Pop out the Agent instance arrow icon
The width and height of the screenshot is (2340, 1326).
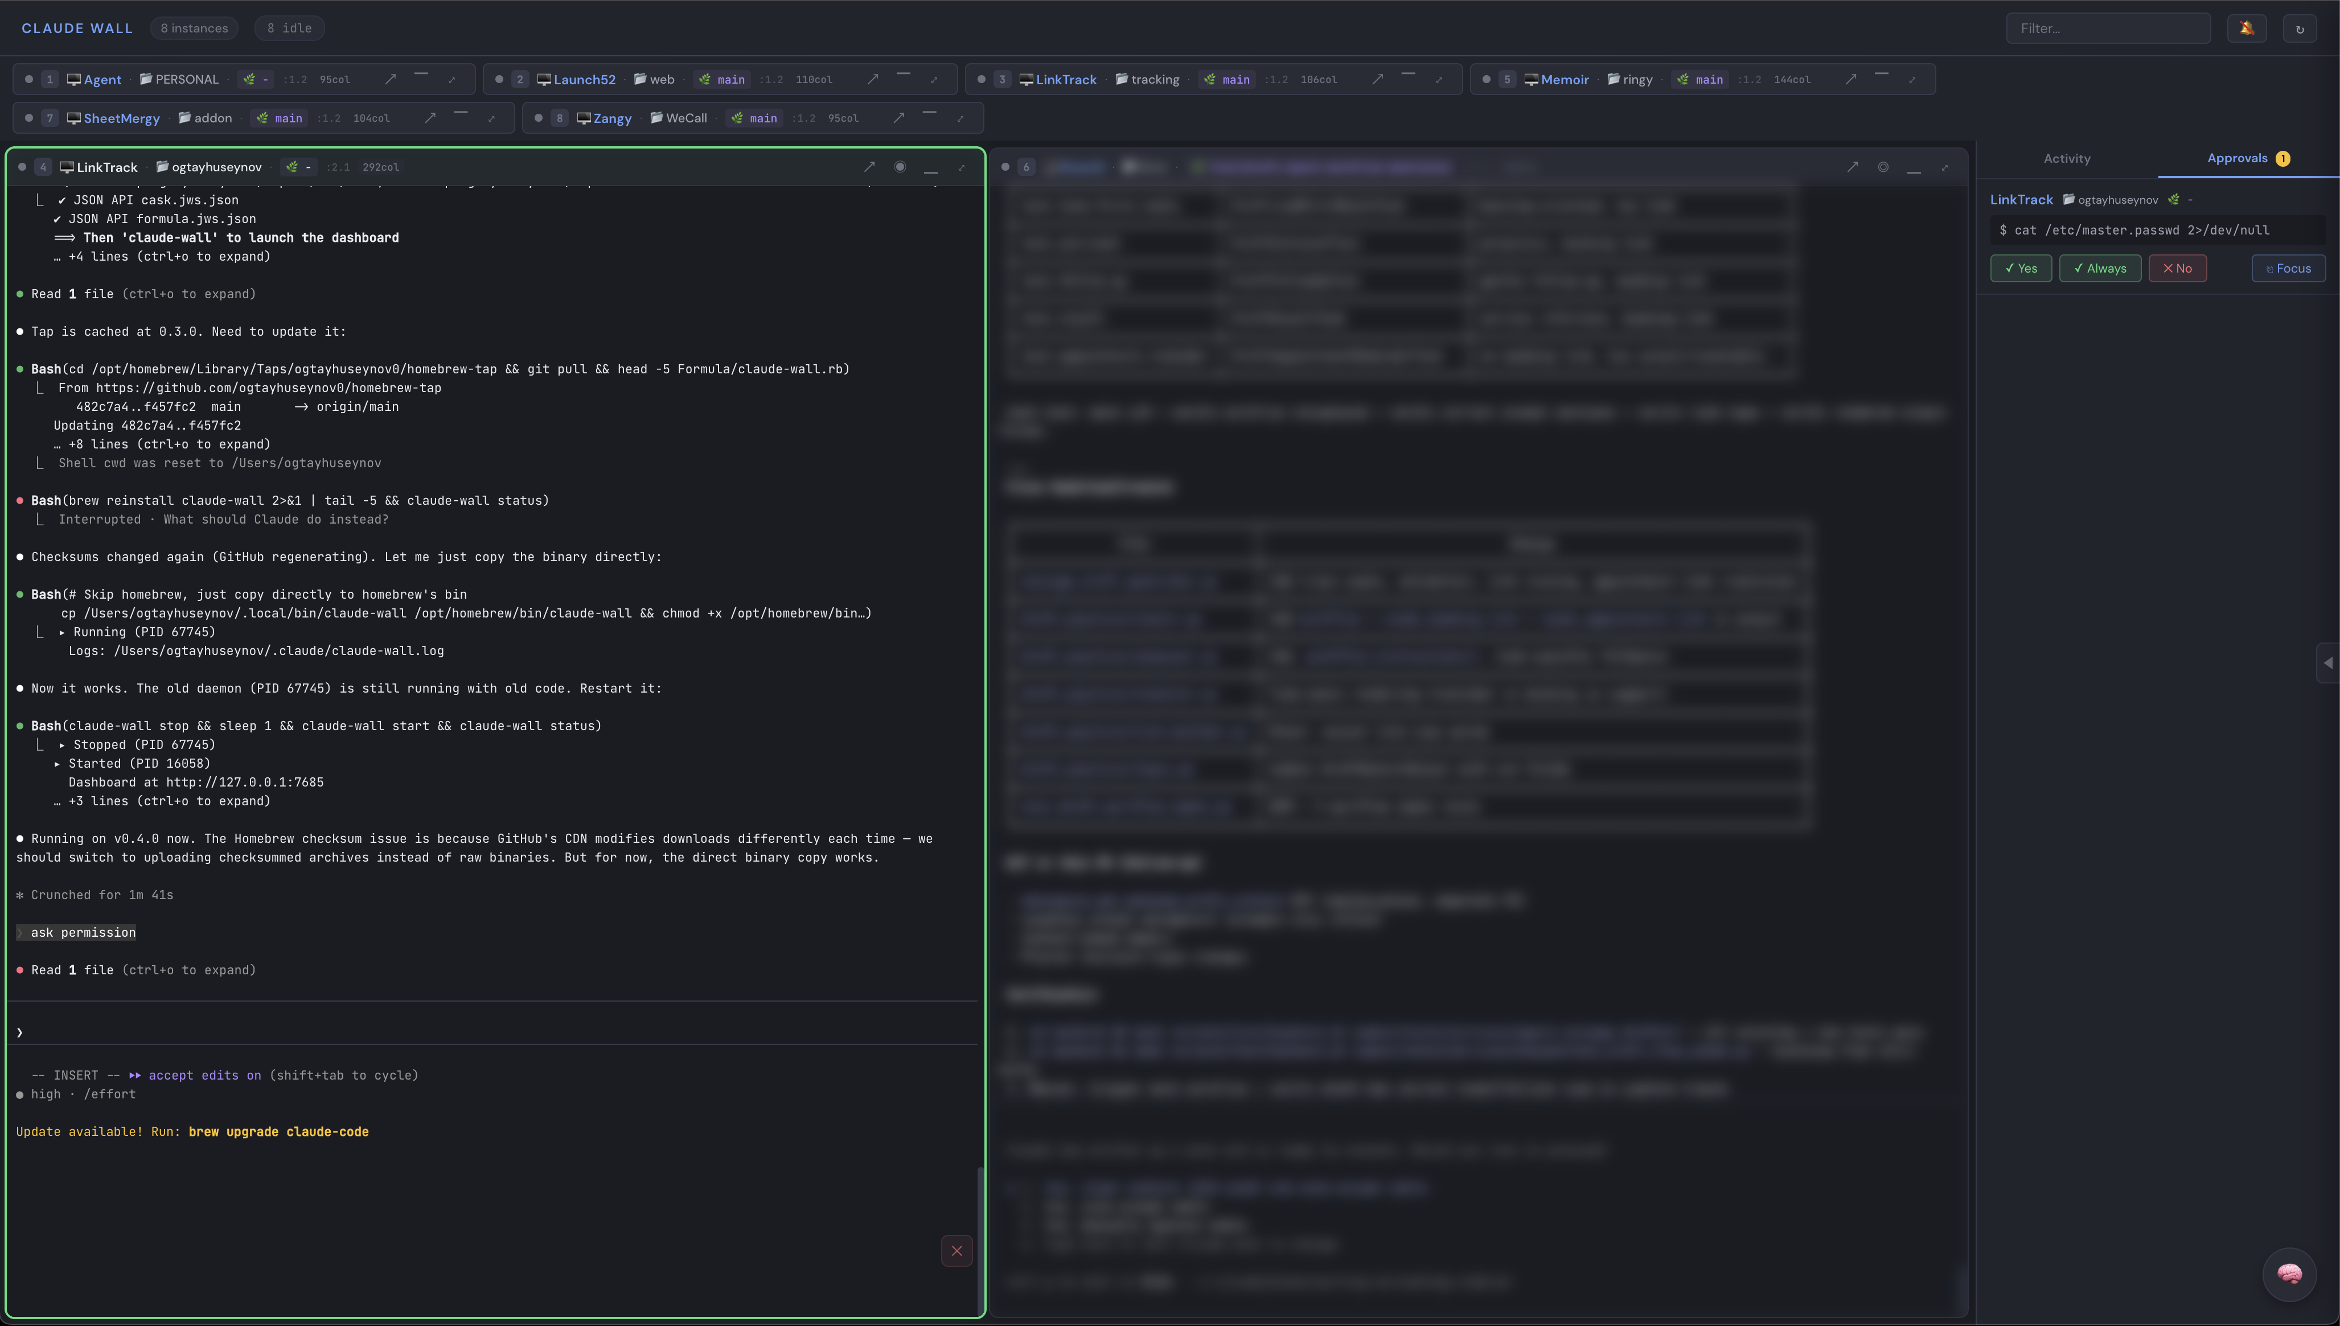(390, 79)
